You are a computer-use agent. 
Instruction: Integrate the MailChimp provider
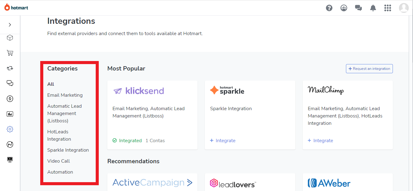pos(320,141)
